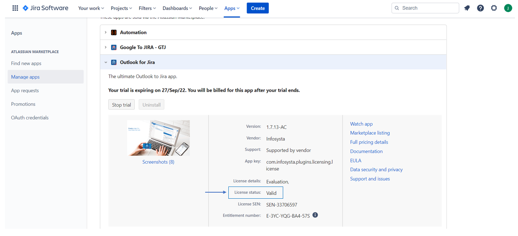Open the user profile avatar

pos(508,8)
